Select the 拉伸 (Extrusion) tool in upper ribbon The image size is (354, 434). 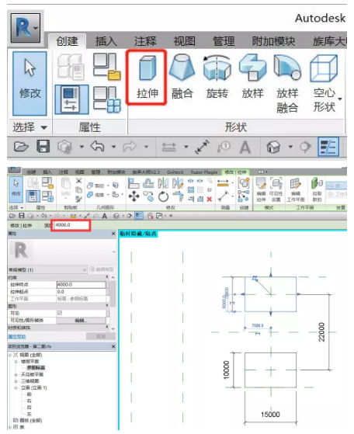point(147,78)
